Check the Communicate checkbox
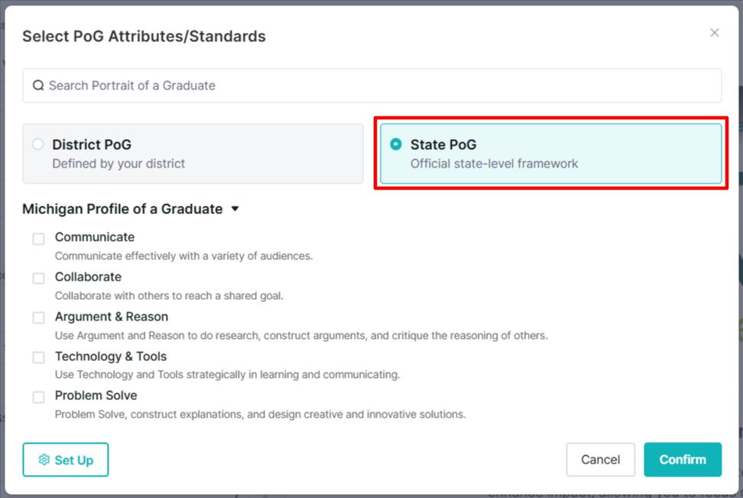Viewport: 743px width, 498px height. click(x=38, y=239)
